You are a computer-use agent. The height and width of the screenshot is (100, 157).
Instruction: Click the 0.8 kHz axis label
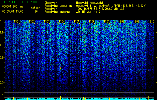coord(2,70)
